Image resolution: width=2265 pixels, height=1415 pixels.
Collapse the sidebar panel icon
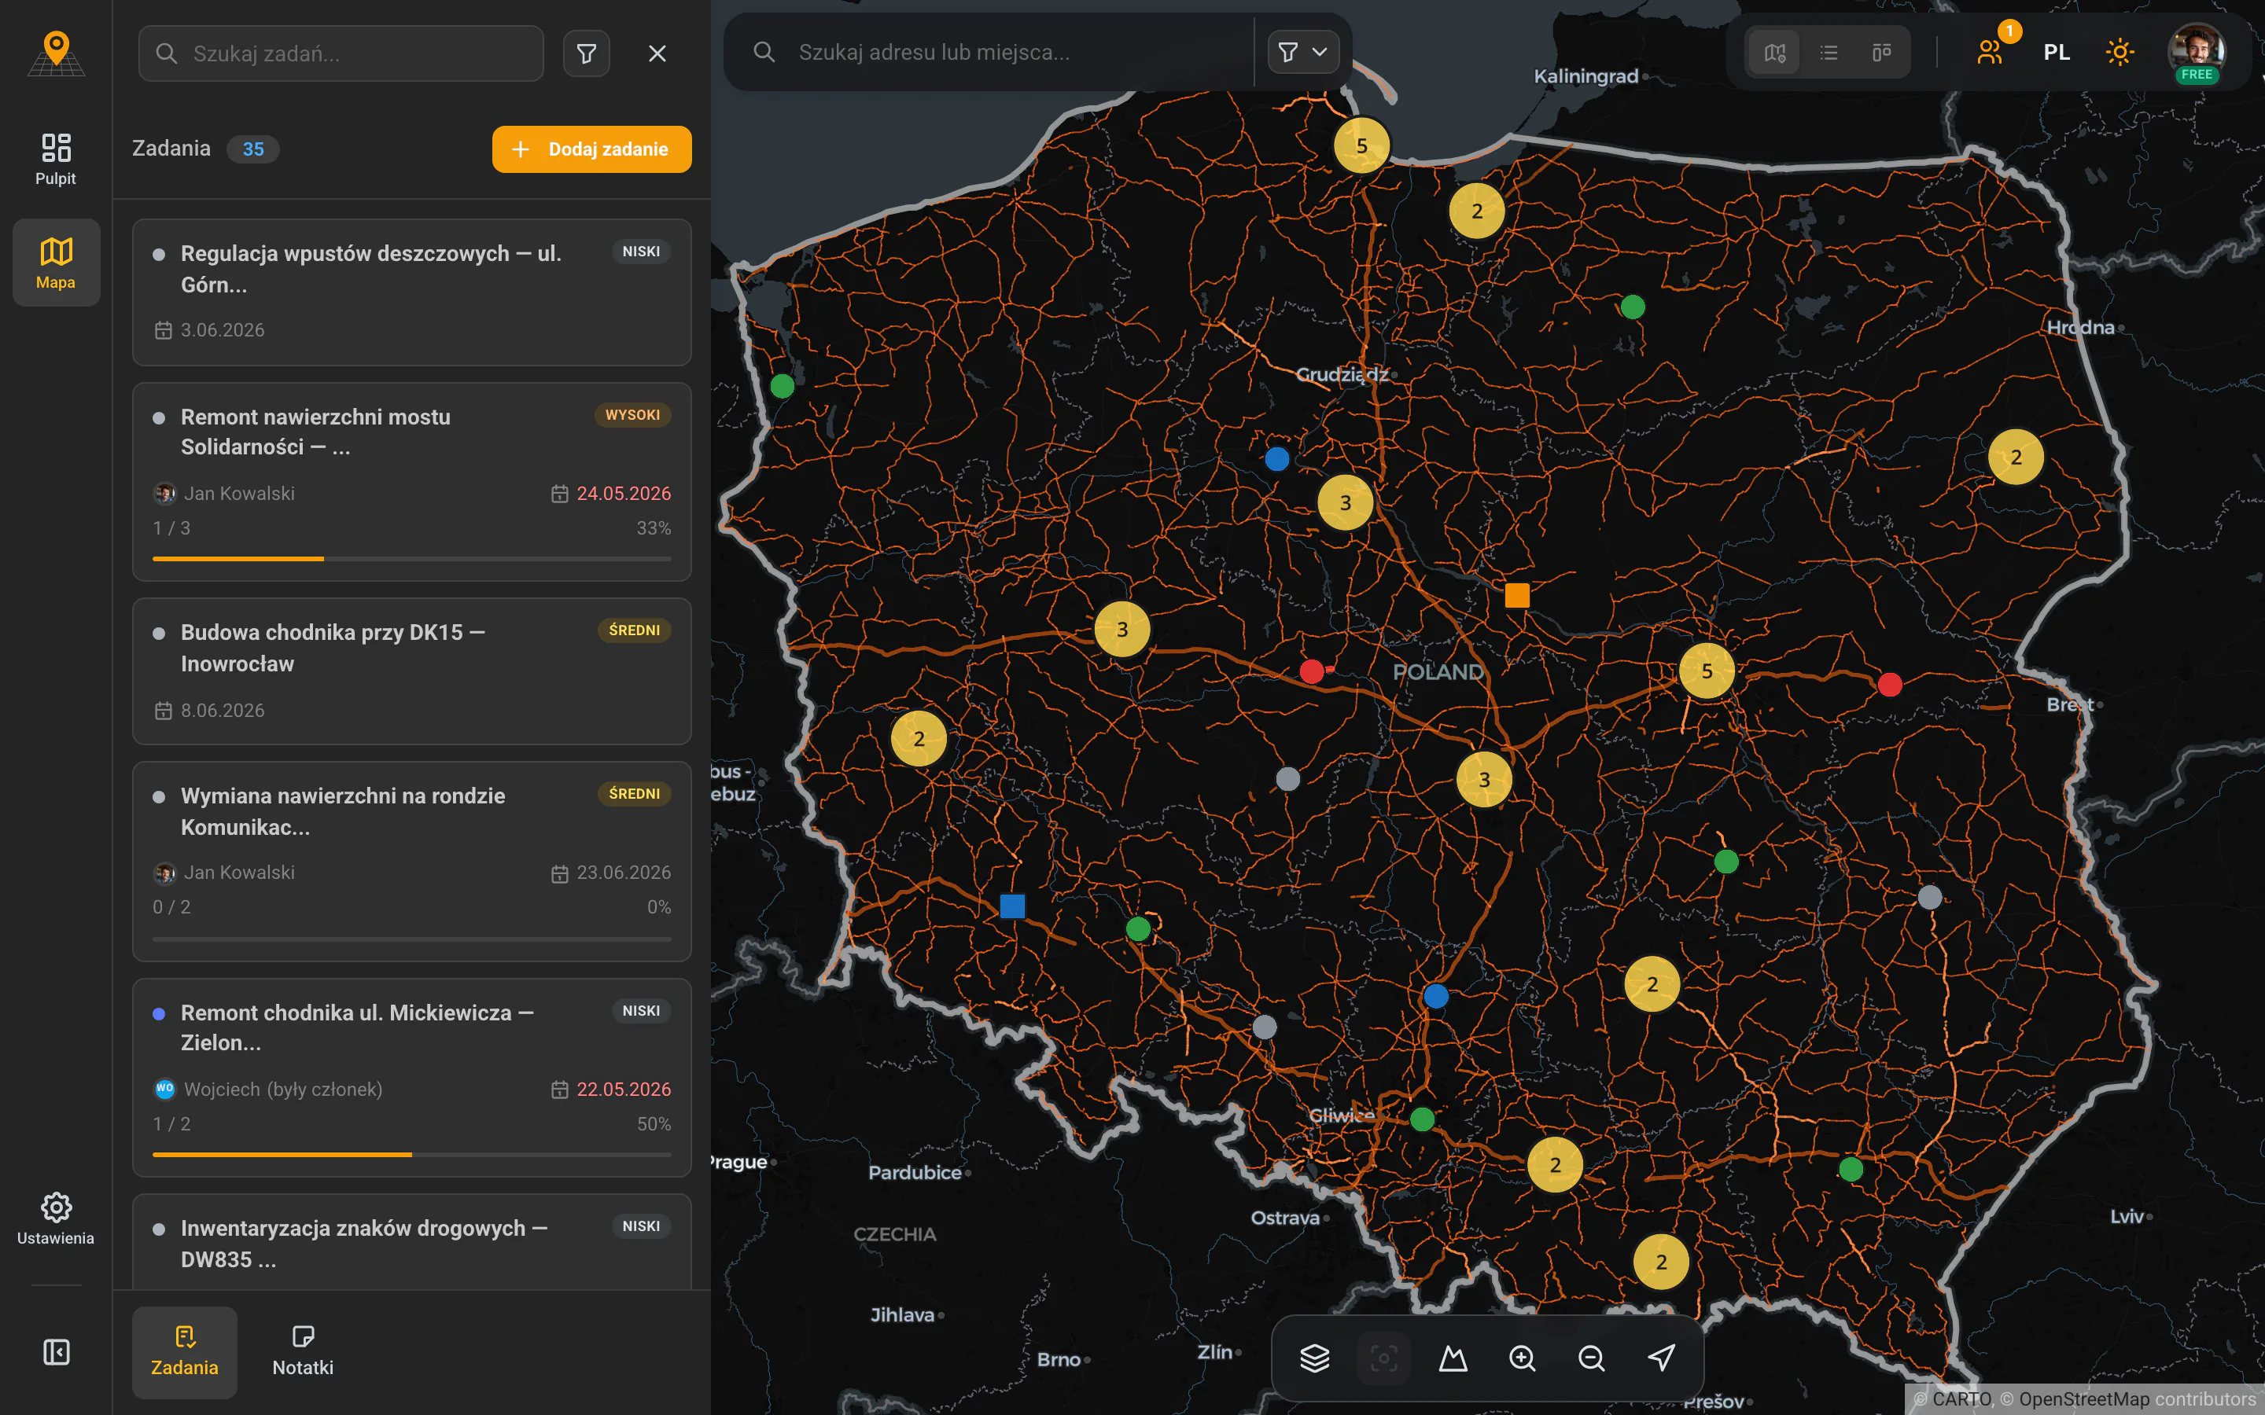56,1352
